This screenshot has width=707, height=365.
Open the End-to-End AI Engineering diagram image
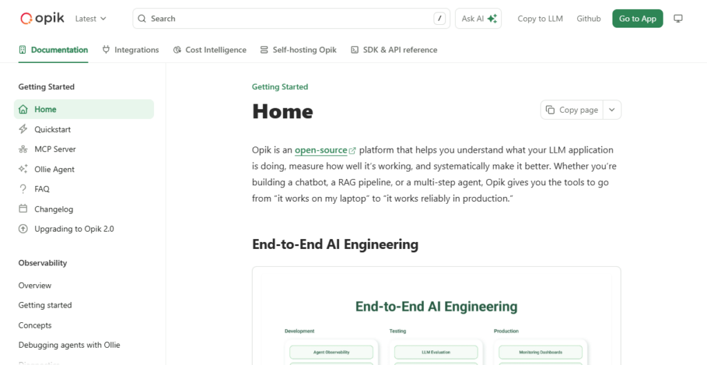coord(436,316)
